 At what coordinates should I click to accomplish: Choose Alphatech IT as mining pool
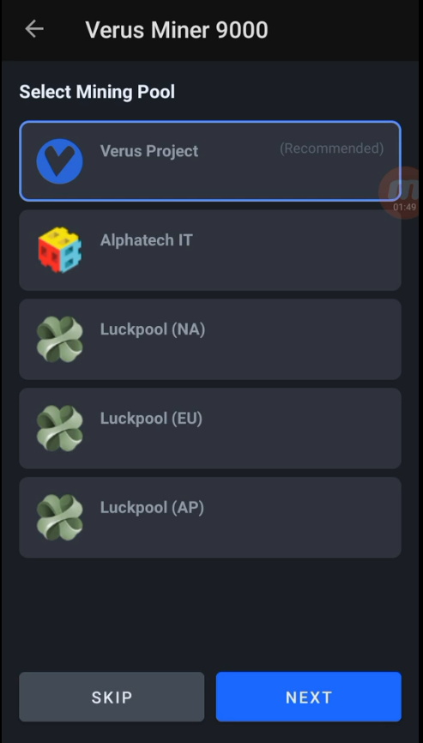point(210,251)
